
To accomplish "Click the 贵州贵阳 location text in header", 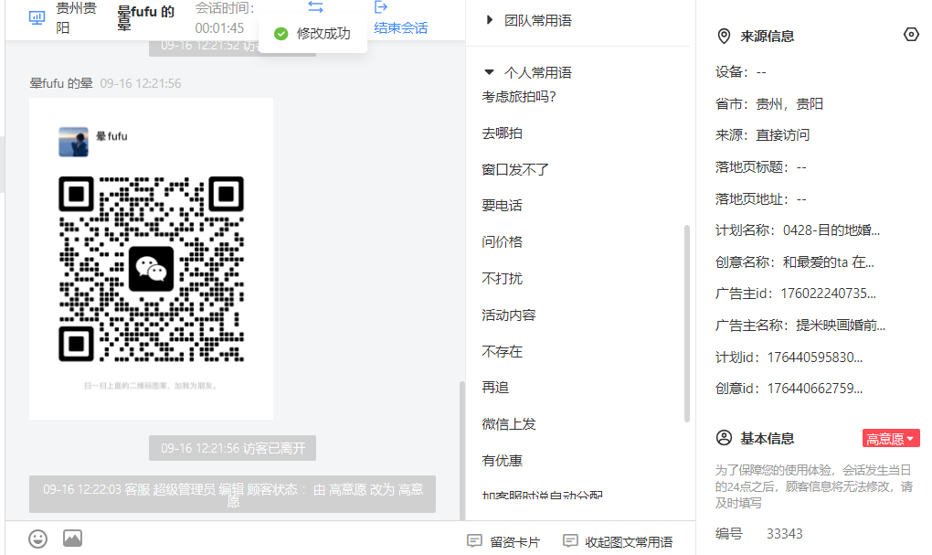I will tap(76, 18).
